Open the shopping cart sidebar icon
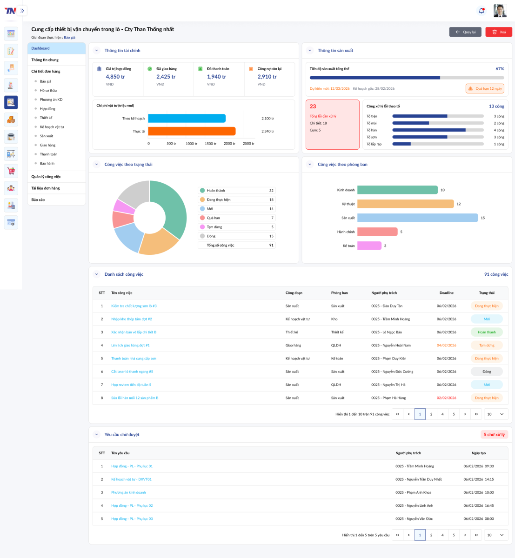This screenshot has width=515, height=558. pos(11,171)
